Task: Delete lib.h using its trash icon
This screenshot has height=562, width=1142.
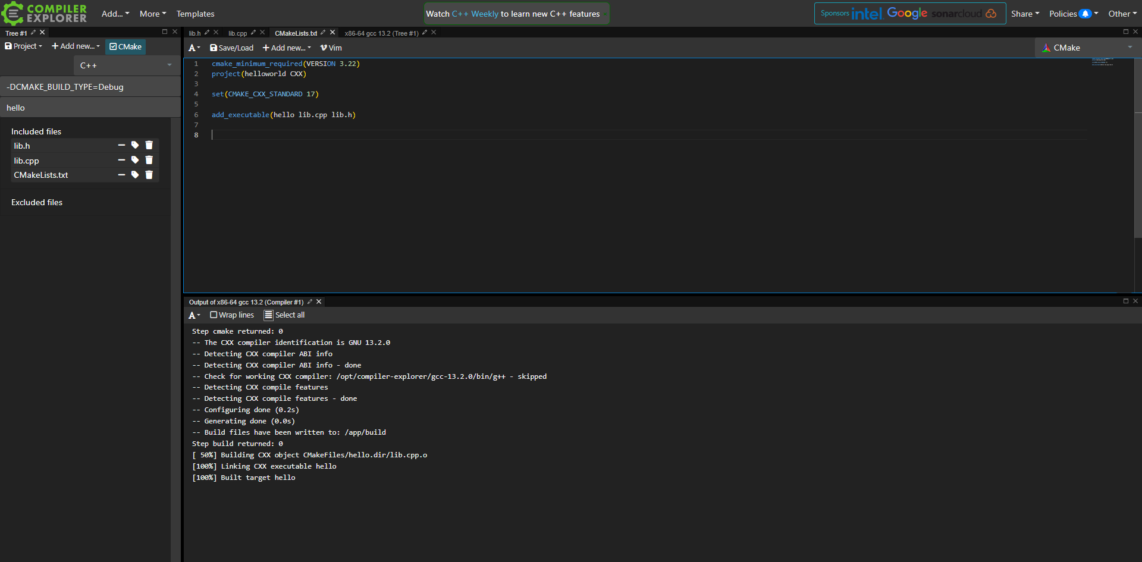Action: tap(149, 145)
